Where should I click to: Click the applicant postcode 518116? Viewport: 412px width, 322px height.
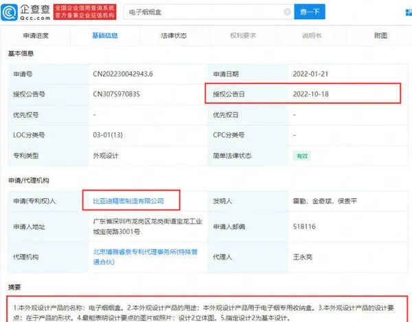(x=304, y=226)
